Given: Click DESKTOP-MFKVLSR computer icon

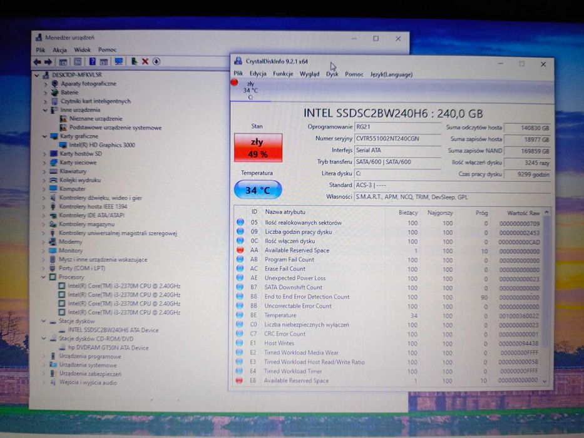Looking at the screenshot, I should pyautogui.click(x=46, y=75).
